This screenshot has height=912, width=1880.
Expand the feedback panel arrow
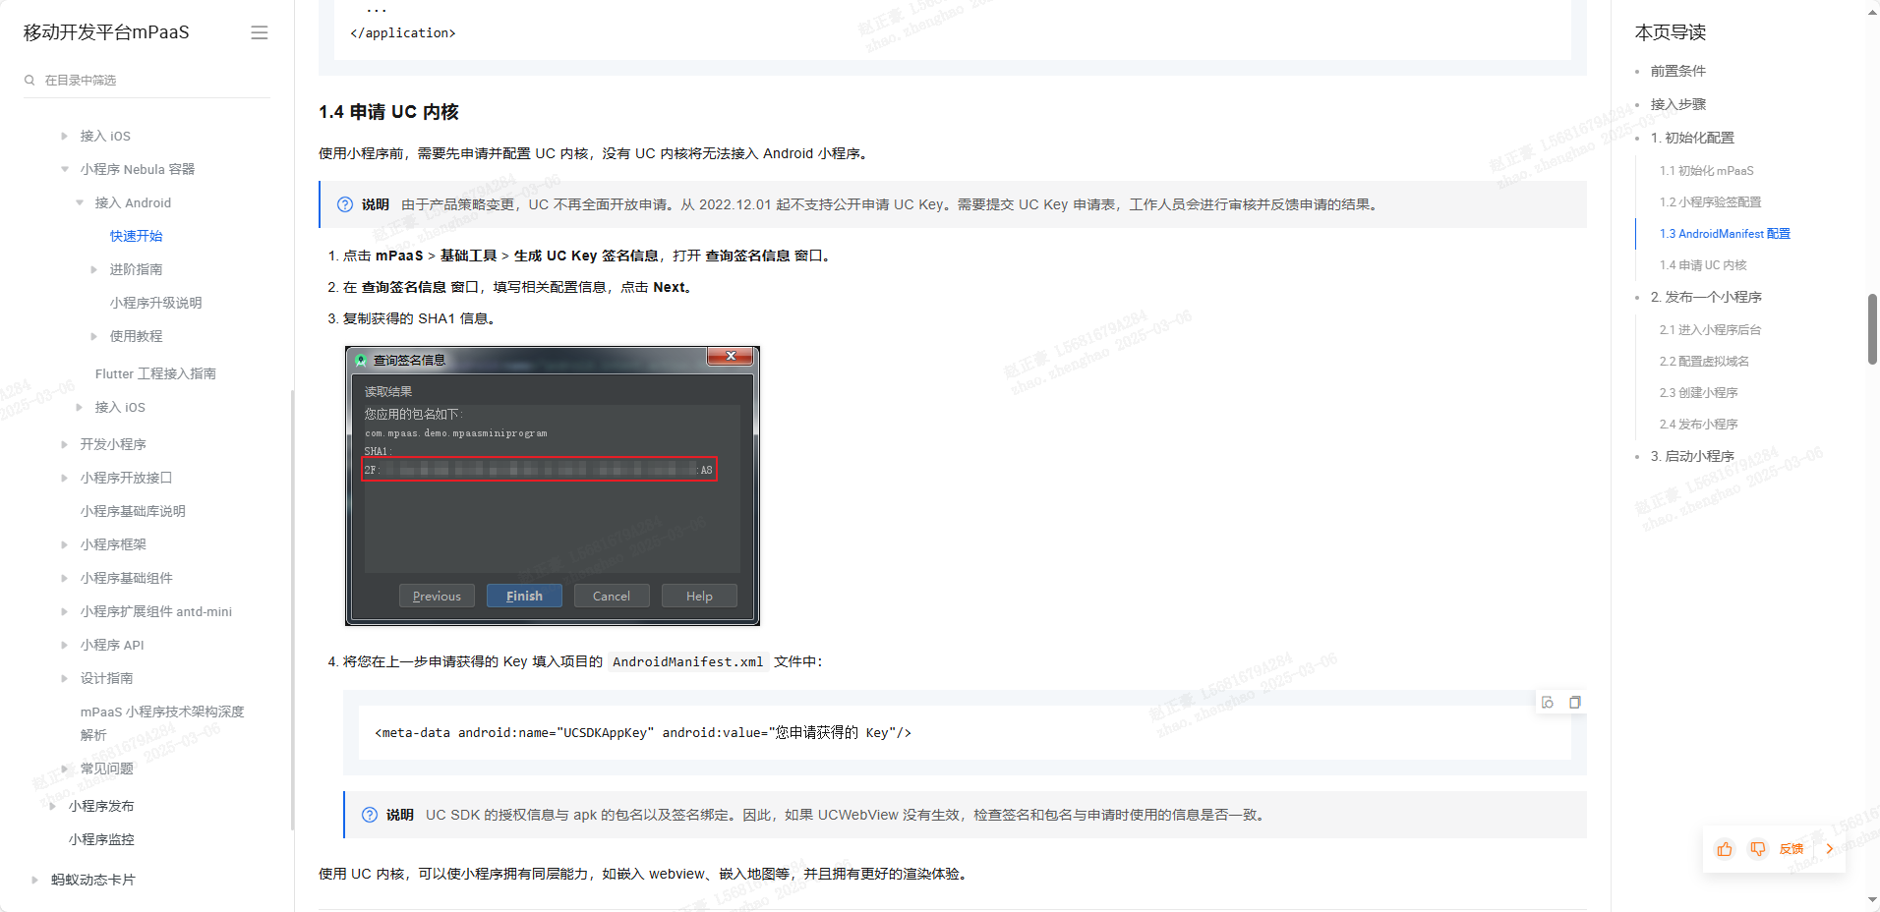(1830, 849)
